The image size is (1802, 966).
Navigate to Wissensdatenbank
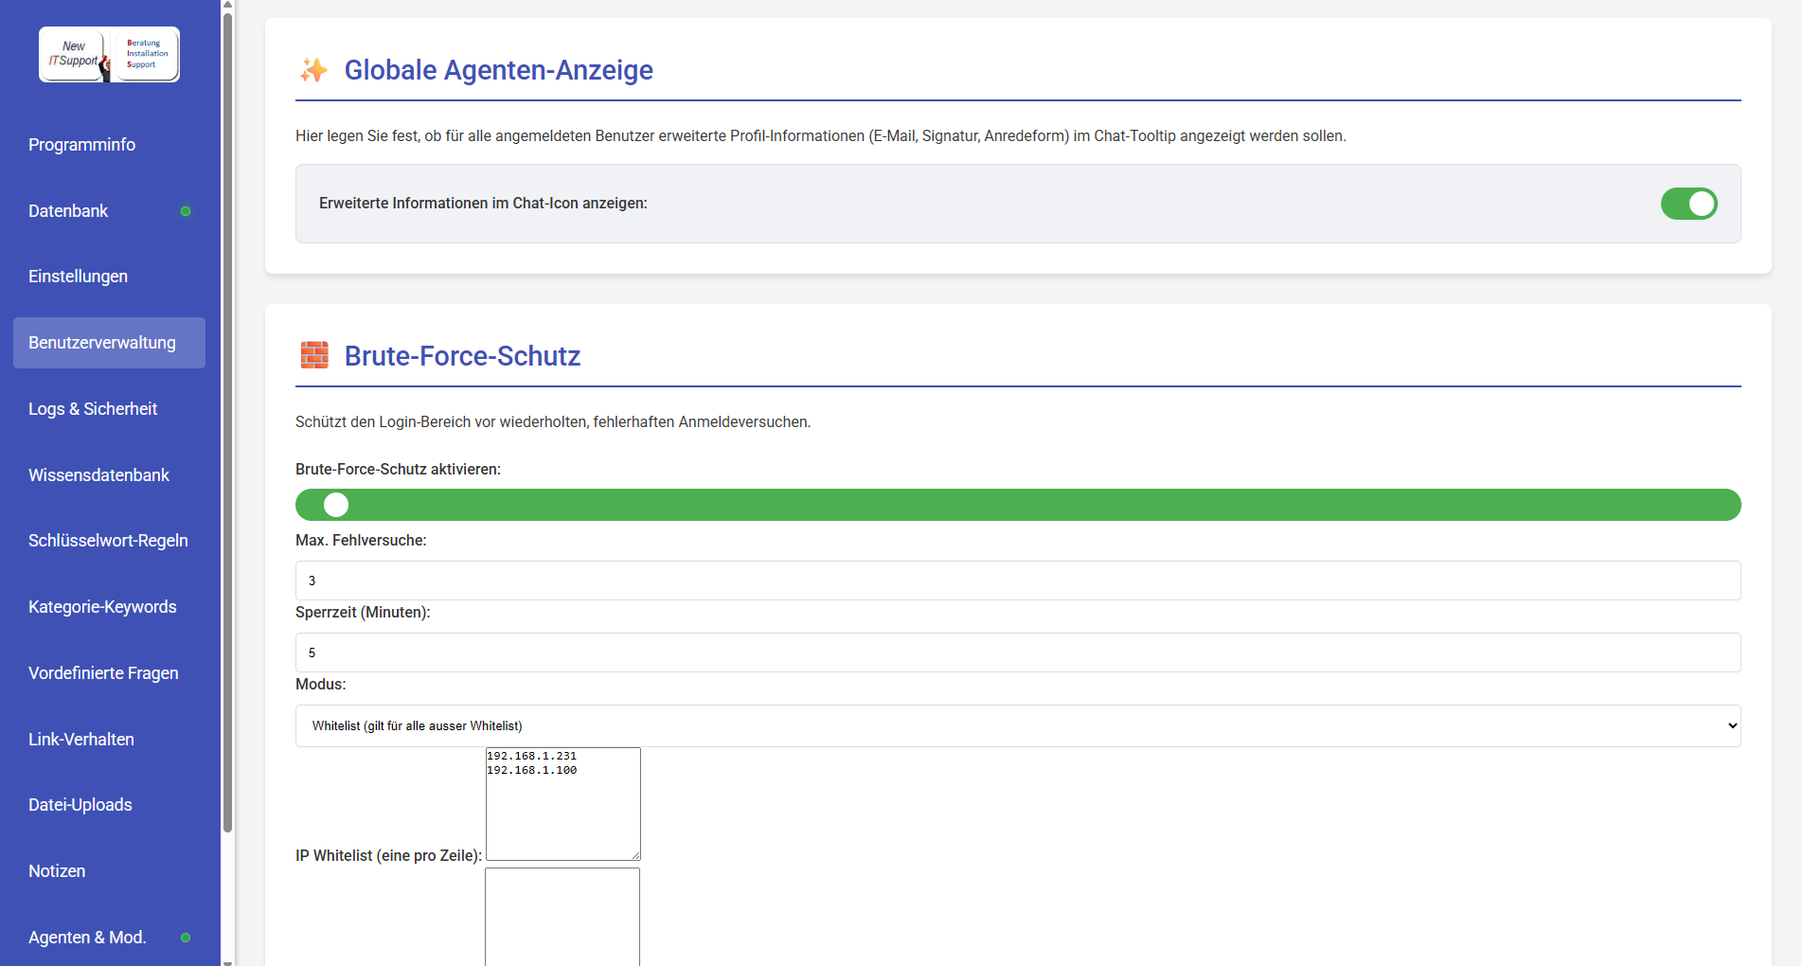click(x=99, y=475)
